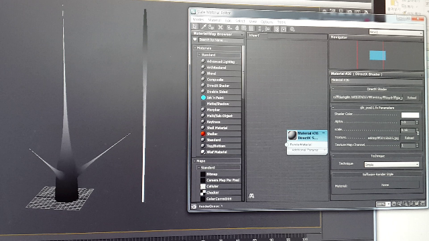Open the Shader Color swatch

[410, 114]
